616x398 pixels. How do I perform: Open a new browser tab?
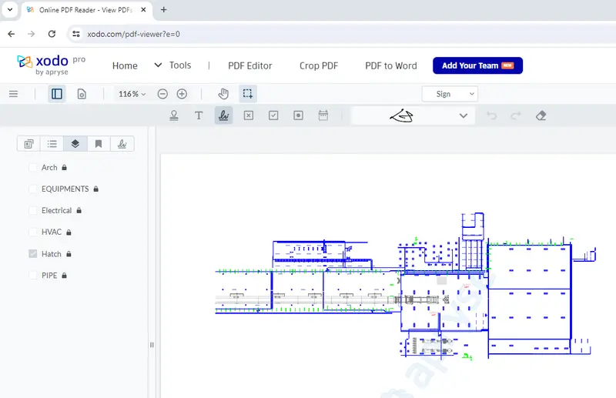coord(163,10)
